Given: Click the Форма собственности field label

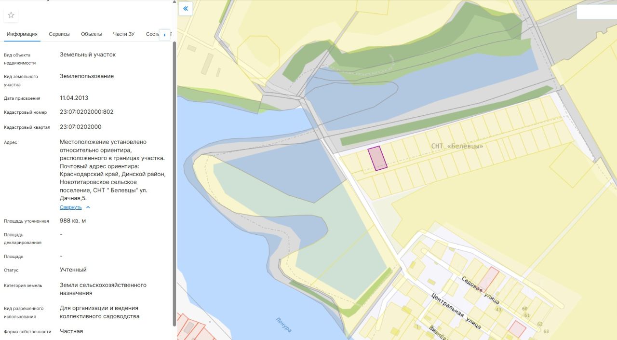Looking at the screenshot, I should [27, 332].
